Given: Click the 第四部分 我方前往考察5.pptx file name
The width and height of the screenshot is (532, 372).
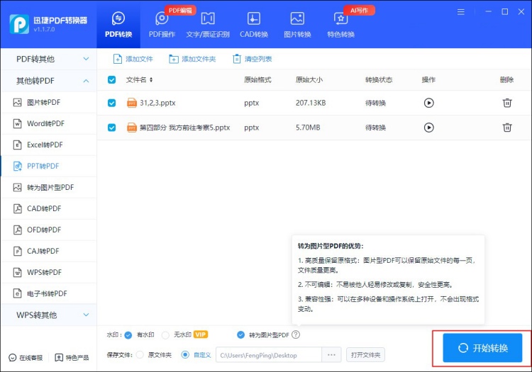Looking at the screenshot, I should pos(185,128).
